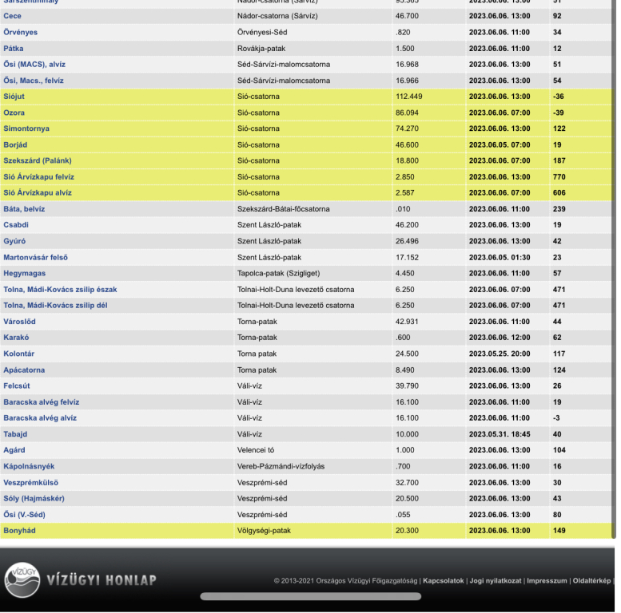Open the Siójut station link
Viewport: 621px width, 613px height.
point(15,97)
